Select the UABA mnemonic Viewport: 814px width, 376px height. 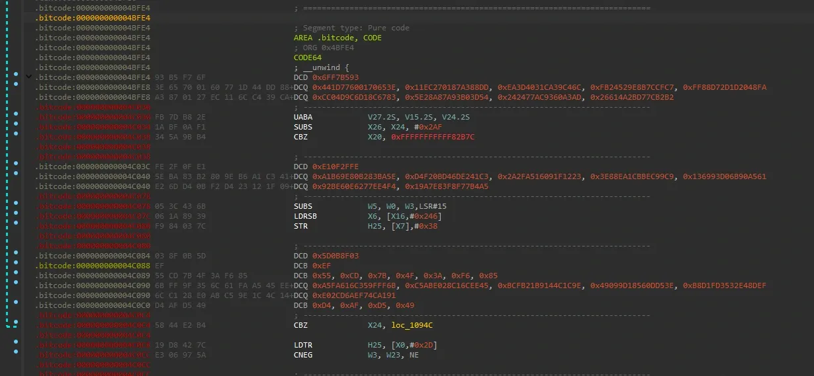point(303,117)
